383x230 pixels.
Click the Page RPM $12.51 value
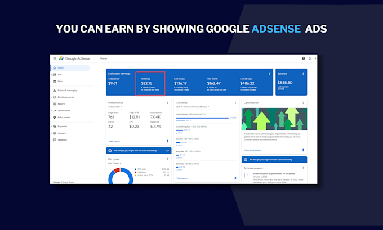pyautogui.click(x=135, y=117)
